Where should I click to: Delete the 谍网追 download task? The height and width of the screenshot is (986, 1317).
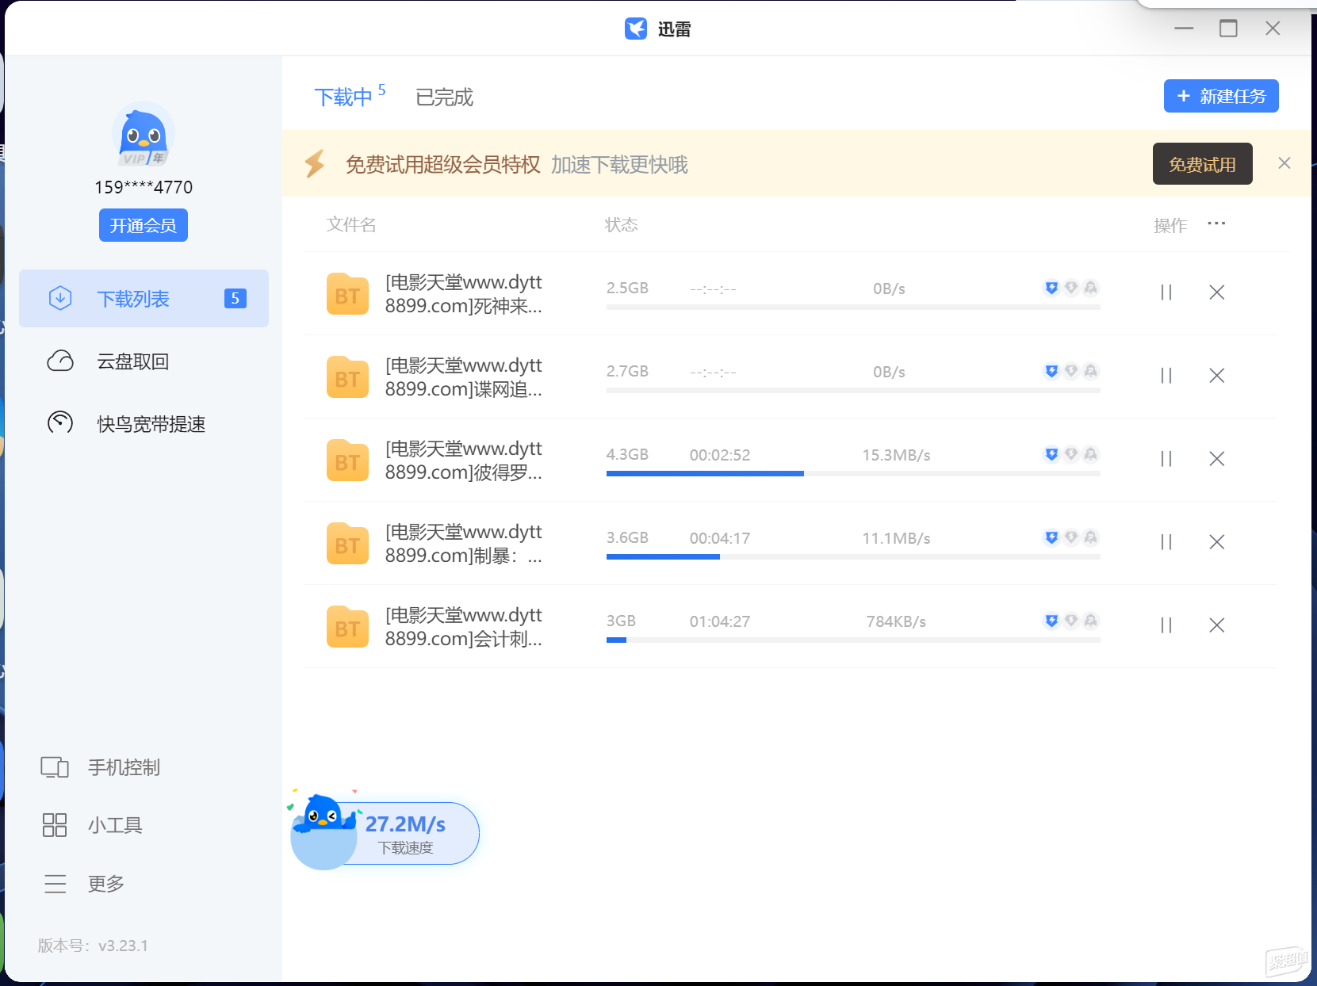click(1216, 376)
